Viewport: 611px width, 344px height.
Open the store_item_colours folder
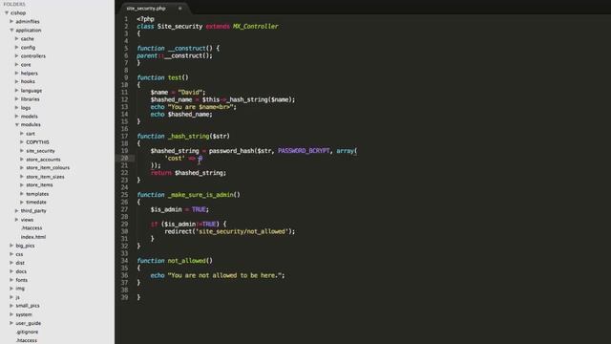pyautogui.click(x=48, y=168)
